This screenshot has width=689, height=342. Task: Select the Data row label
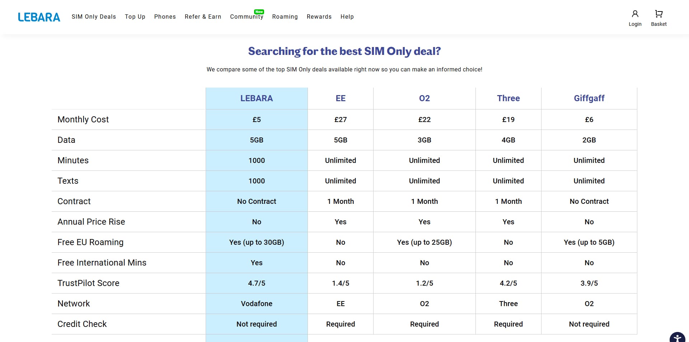(x=66, y=140)
